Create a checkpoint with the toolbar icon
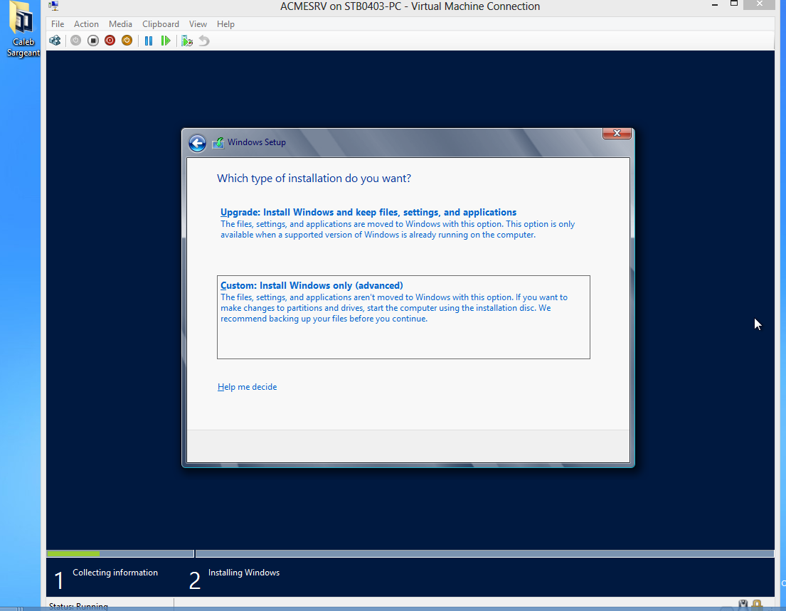 pyautogui.click(x=187, y=41)
